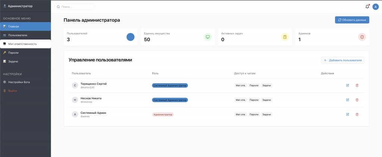Viewport: 382px width, 157px height.
Task: Click the green monitor icon on Единиц имущества card
Action: click(x=207, y=37)
